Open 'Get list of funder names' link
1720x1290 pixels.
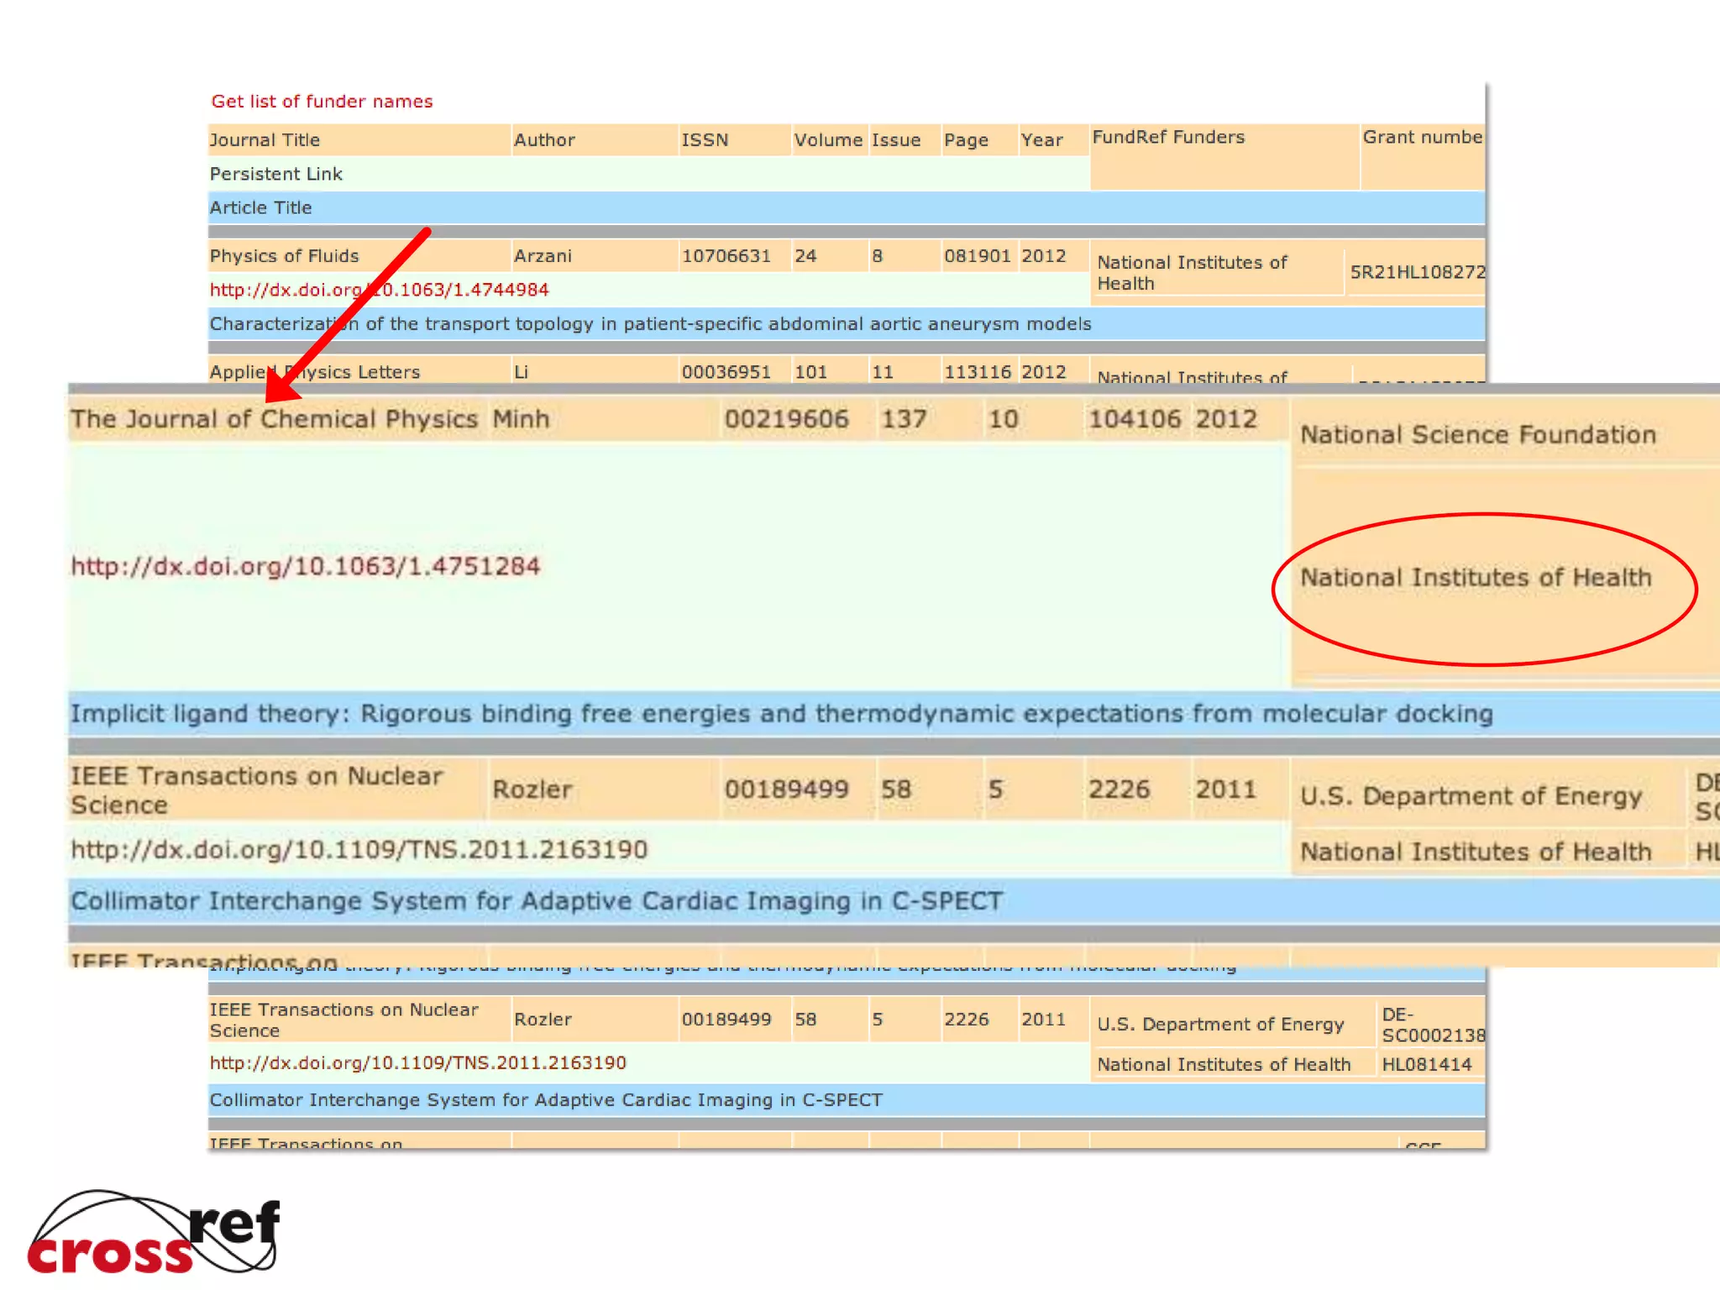[322, 102]
